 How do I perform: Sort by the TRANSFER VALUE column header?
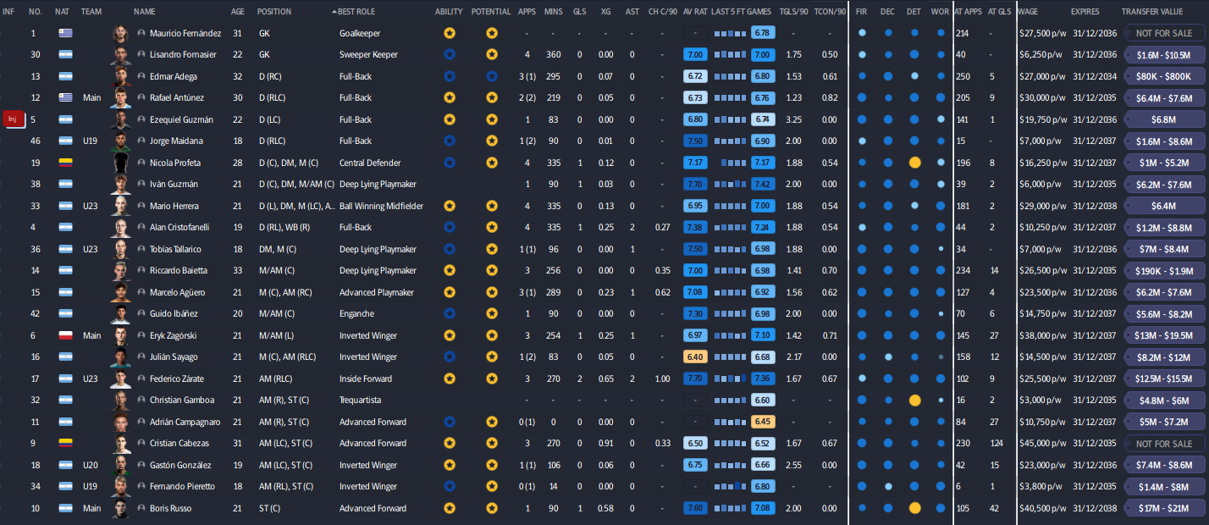click(x=1153, y=12)
